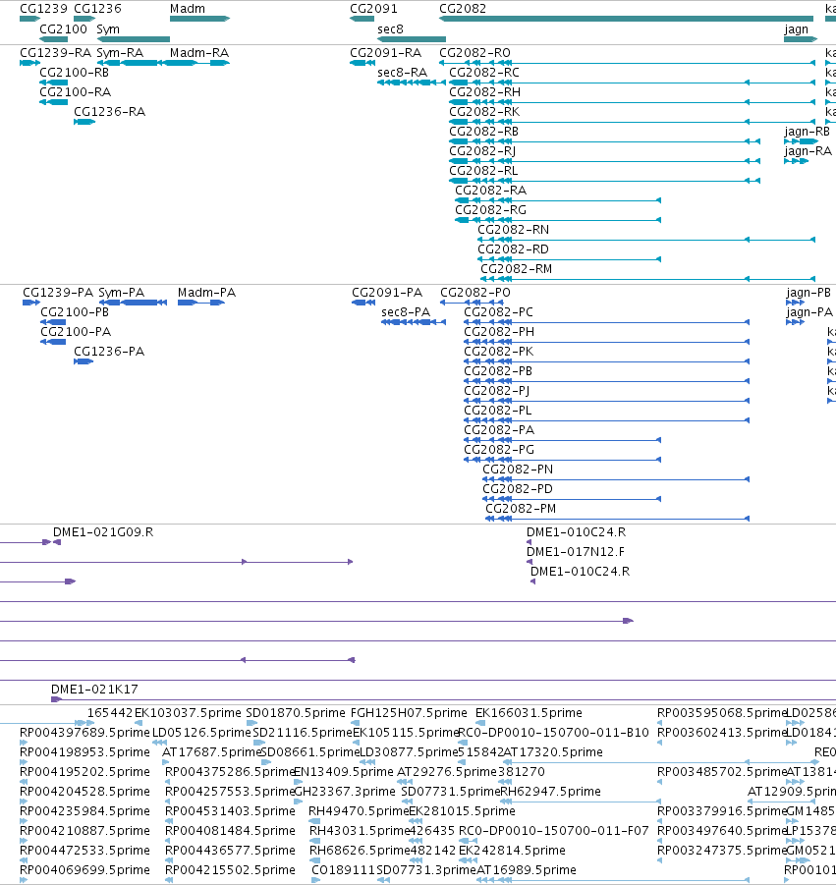836x885 pixels.
Task: Click the jagn-RA transcript label
Action: pyautogui.click(x=808, y=151)
